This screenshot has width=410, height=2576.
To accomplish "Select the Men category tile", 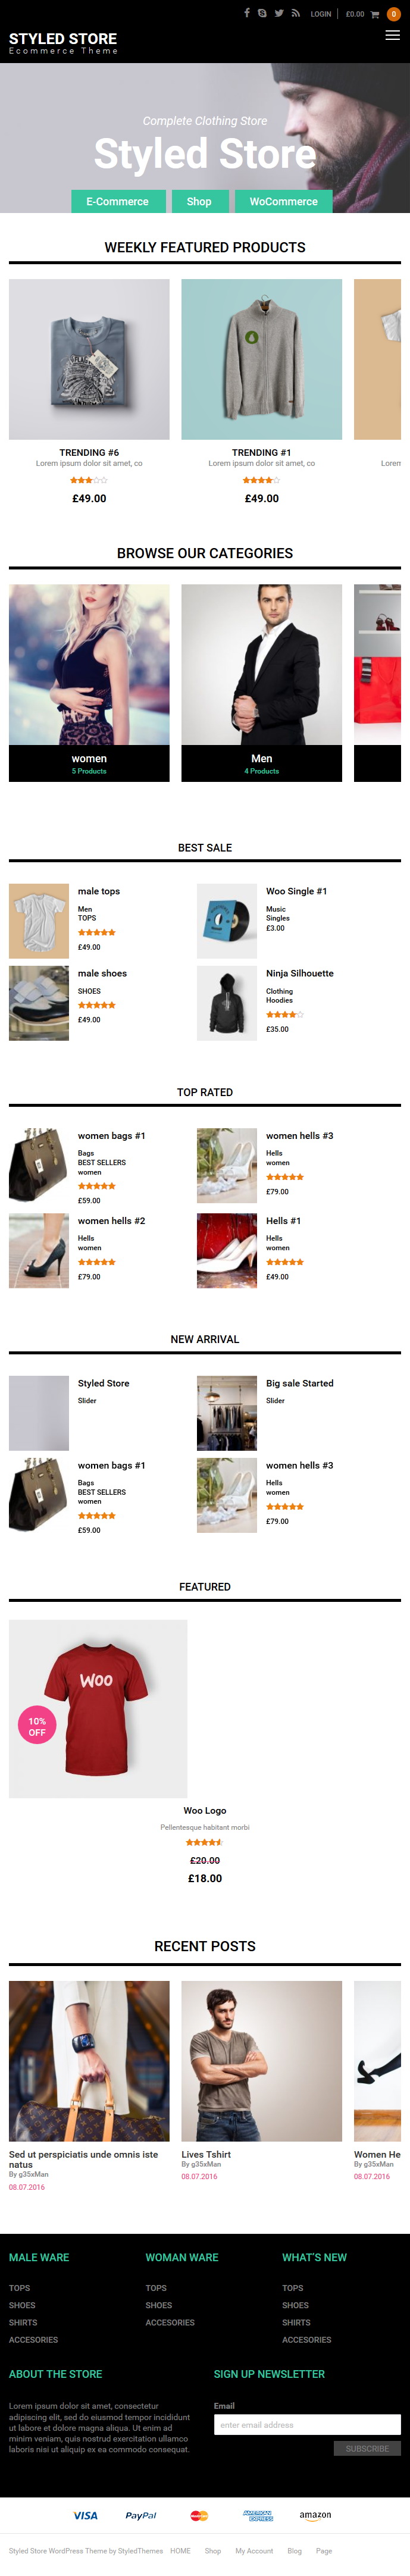I will 262,683.
